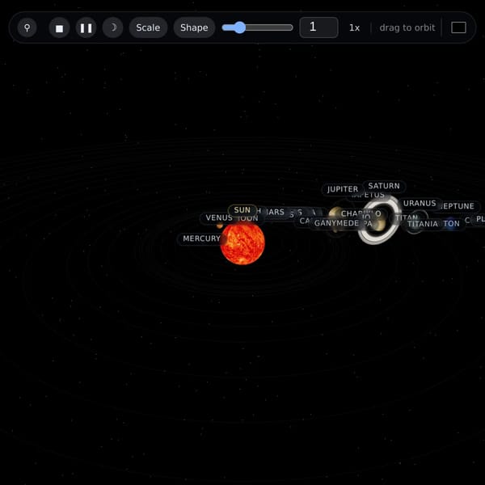The image size is (485, 485).
Task: Click the speed value input field
Action: [318, 27]
